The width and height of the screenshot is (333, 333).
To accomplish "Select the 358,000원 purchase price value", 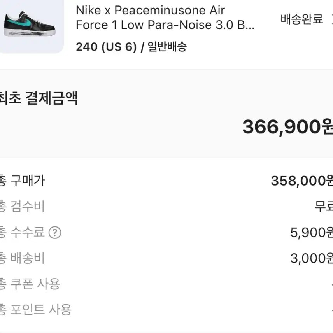I will [301, 181].
